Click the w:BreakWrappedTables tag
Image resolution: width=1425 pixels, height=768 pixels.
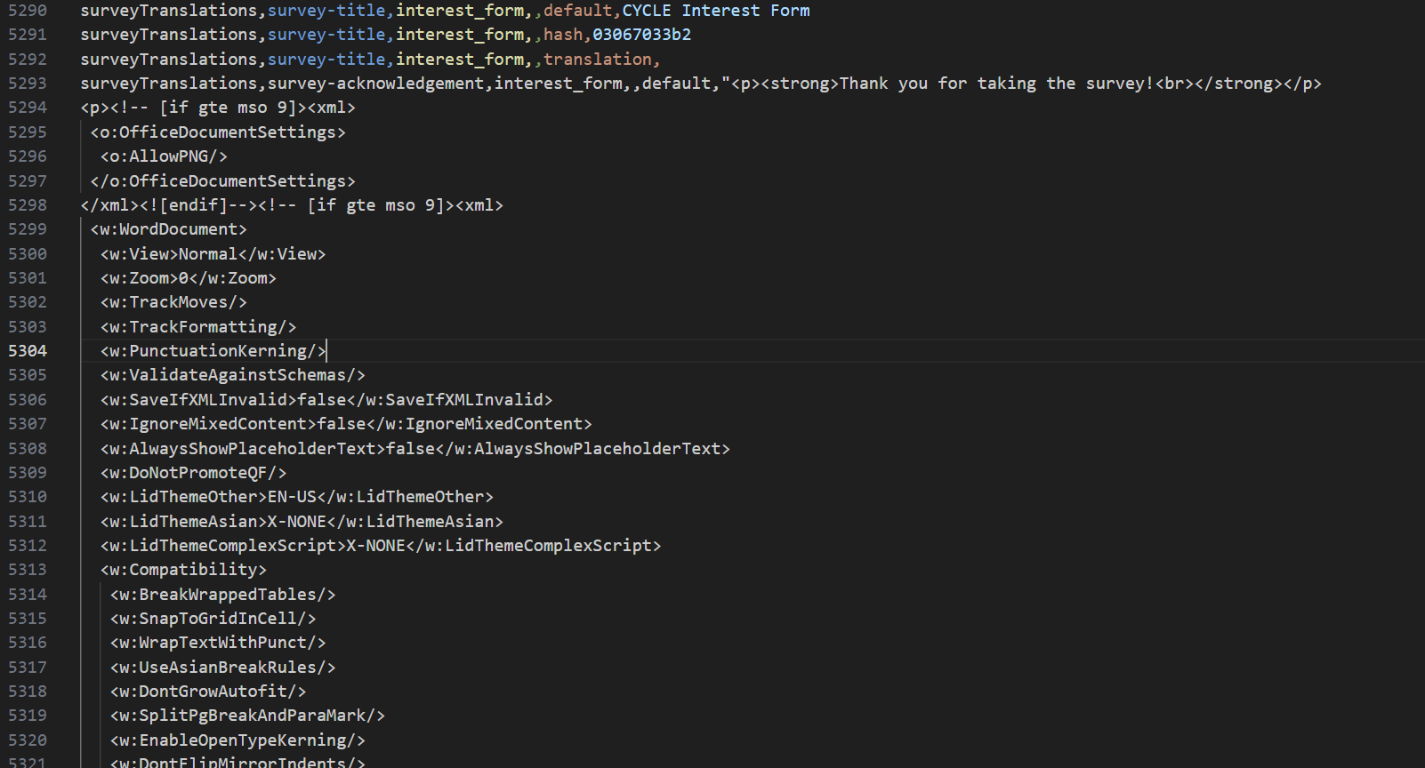pyautogui.click(x=222, y=595)
